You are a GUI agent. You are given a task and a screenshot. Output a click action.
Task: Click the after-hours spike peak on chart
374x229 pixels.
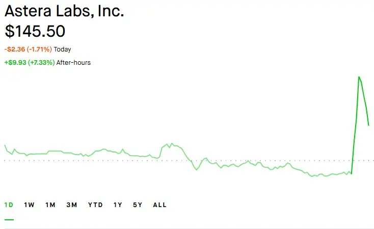click(x=359, y=77)
